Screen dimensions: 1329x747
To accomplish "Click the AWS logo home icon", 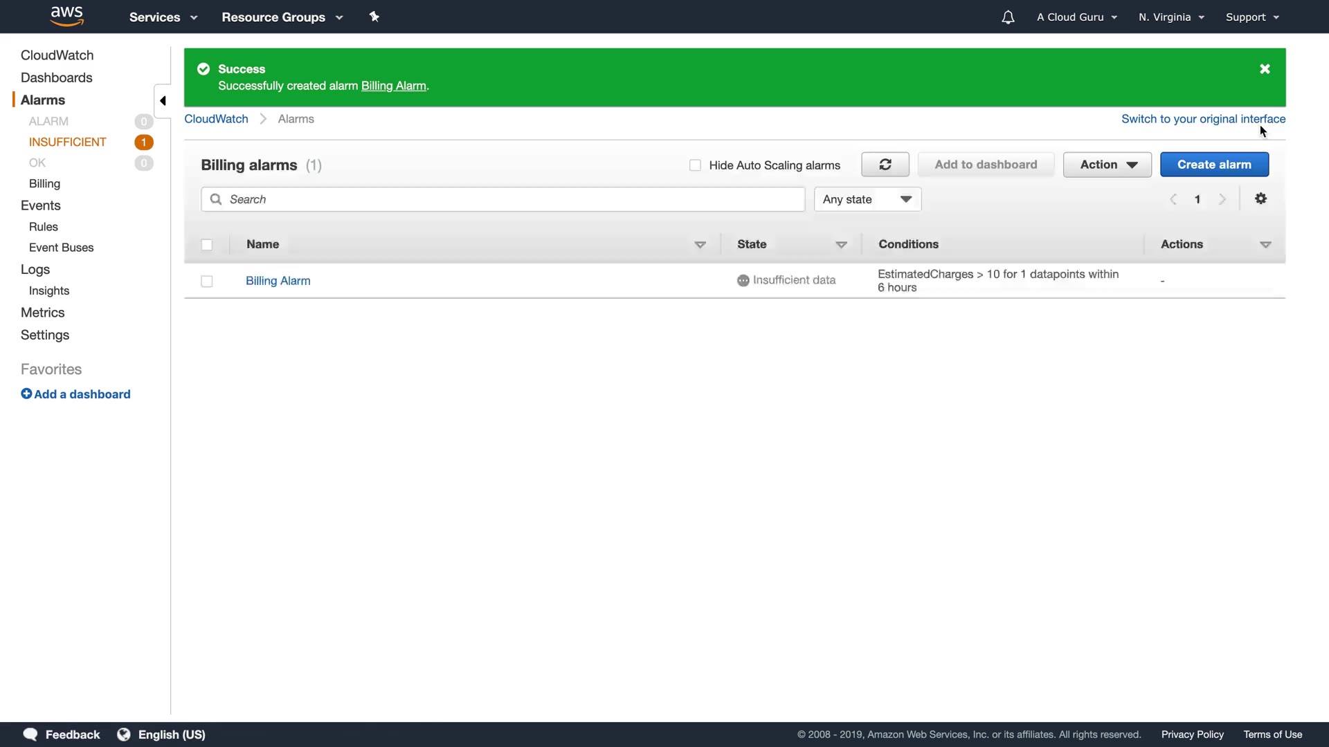I will (67, 16).
